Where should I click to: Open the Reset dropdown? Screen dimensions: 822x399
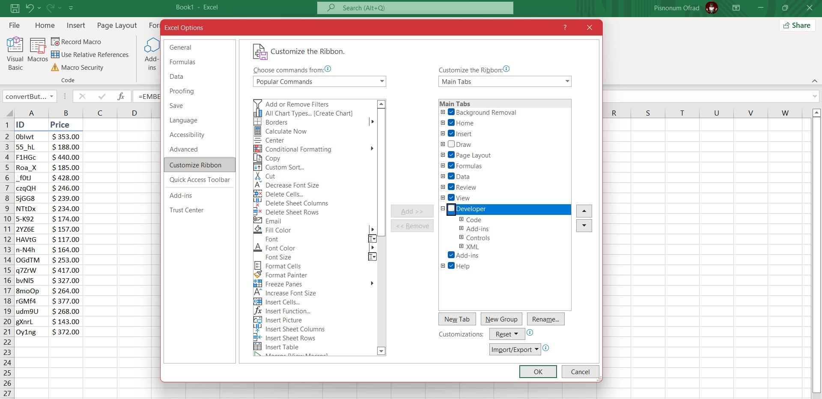[506, 334]
